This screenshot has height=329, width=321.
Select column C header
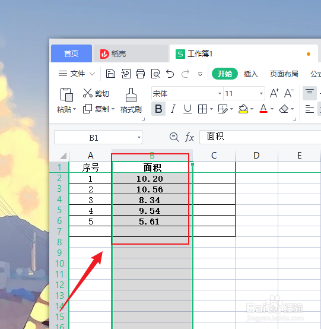(x=214, y=156)
